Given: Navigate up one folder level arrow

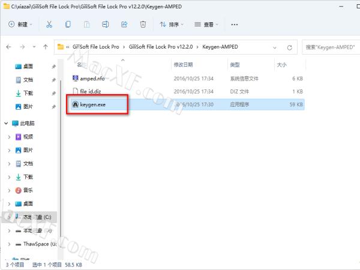Looking at the screenshot, I should pyautogui.click(x=43, y=47).
